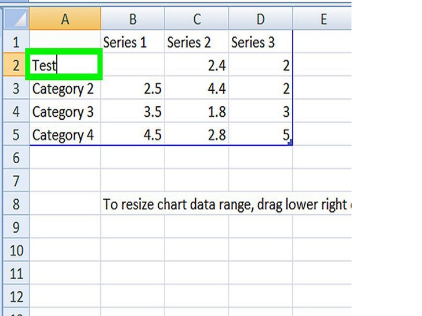Click the resize chart data range instruction text

tap(226, 204)
